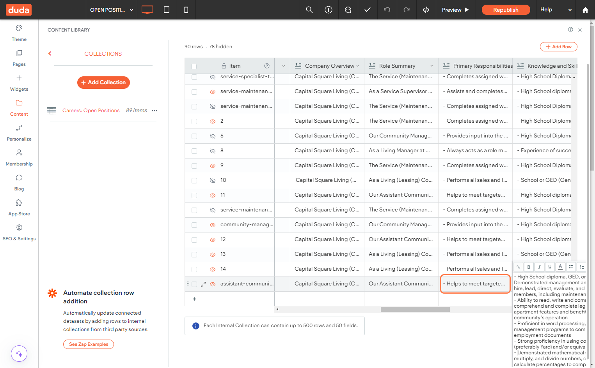
Task: Open the comments chat icon
Action: point(348,10)
